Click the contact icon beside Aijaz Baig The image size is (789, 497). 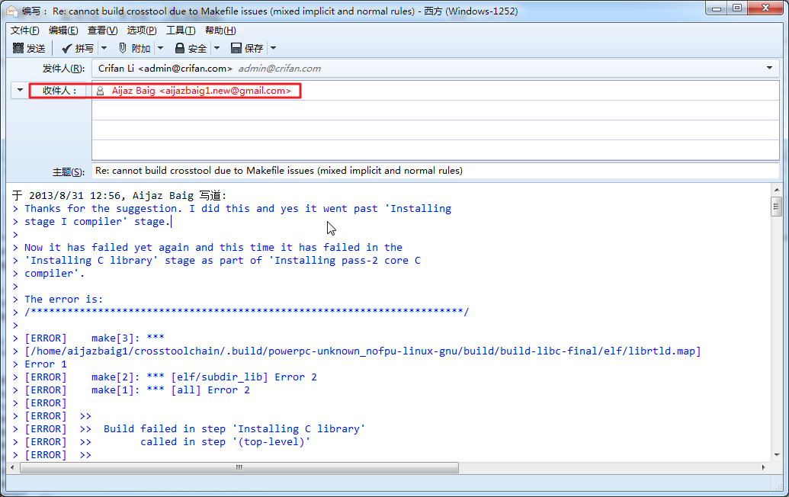point(100,91)
